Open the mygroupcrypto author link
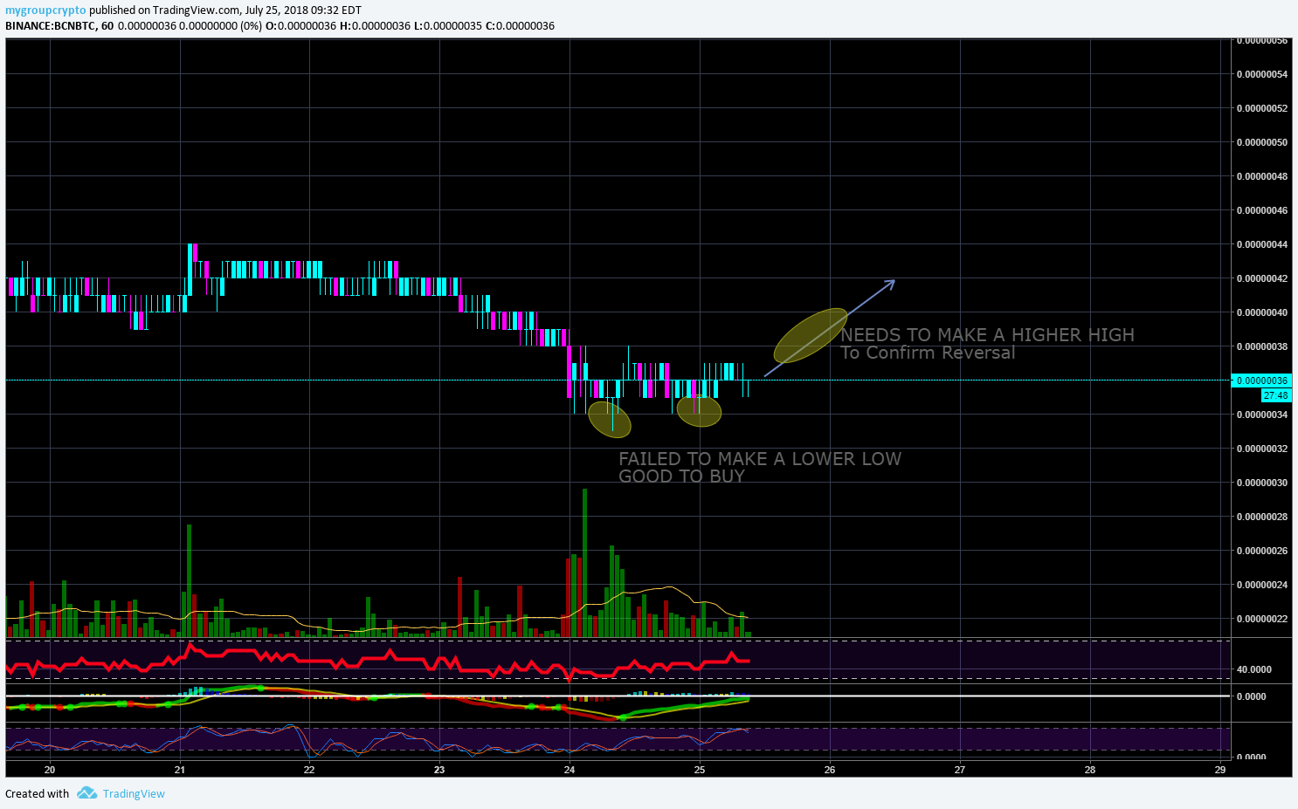Screen dimensions: 1298x809 pos(45,10)
